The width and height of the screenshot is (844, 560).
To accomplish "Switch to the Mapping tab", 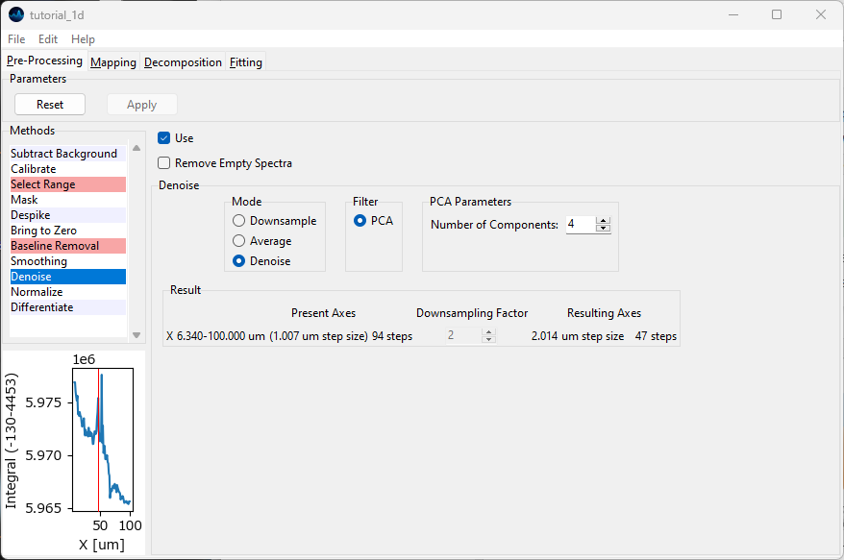I will click(113, 62).
